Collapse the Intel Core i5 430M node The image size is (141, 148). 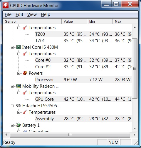[x=12, y=47]
